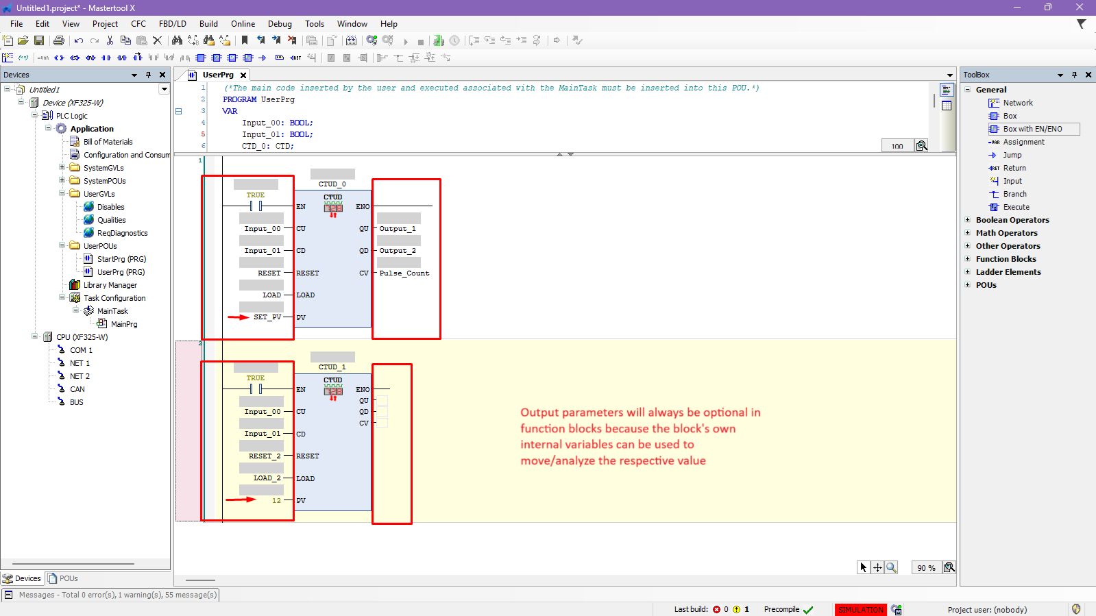This screenshot has width=1096, height=616.
Task: Click the Save icon in the toolbar
Action: 39,41
